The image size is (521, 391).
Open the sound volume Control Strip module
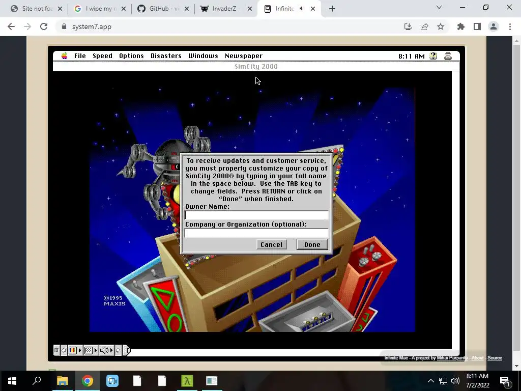pyautogui.click(x=106, y=350)
